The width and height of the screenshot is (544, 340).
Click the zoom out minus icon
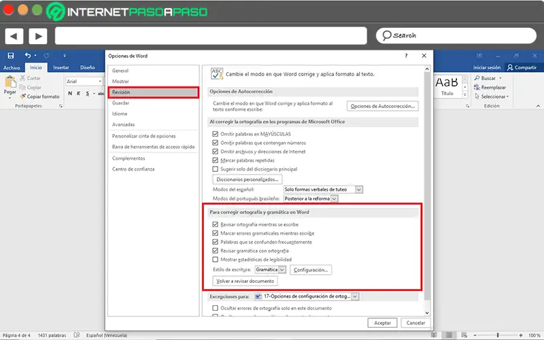(x=475, y=335)
